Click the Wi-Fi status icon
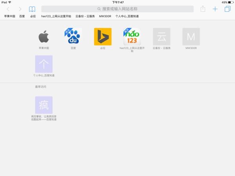 pos(10,2)
